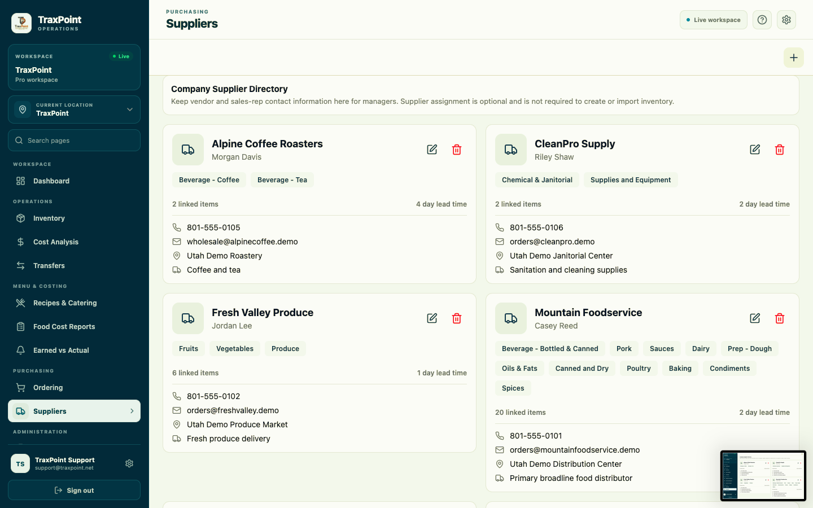Screen dimensions: 813x508
Task: Open the screenshot preview thumbnail
Action: tap(763, 476)
